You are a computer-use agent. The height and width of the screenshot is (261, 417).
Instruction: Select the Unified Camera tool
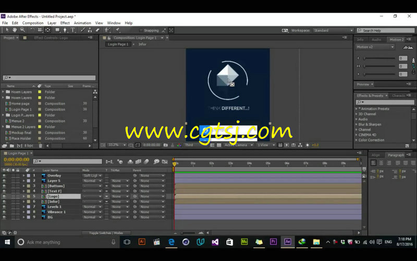(40, 30)
